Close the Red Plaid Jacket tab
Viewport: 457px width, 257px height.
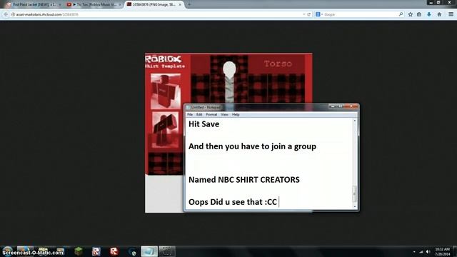point(60,5)
